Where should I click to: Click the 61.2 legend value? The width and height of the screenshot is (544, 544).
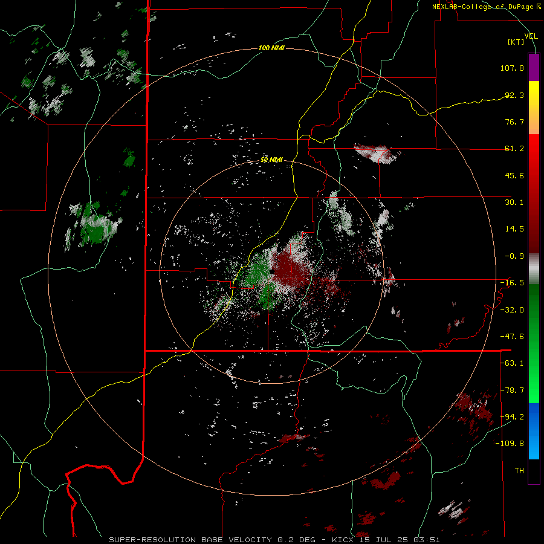click(x=514, y=149)
